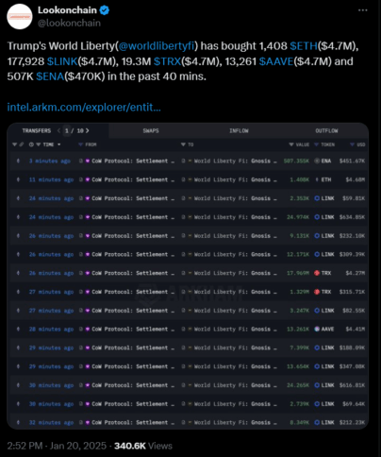Click the '28 minutes ago' timestamp

(51, 330)
